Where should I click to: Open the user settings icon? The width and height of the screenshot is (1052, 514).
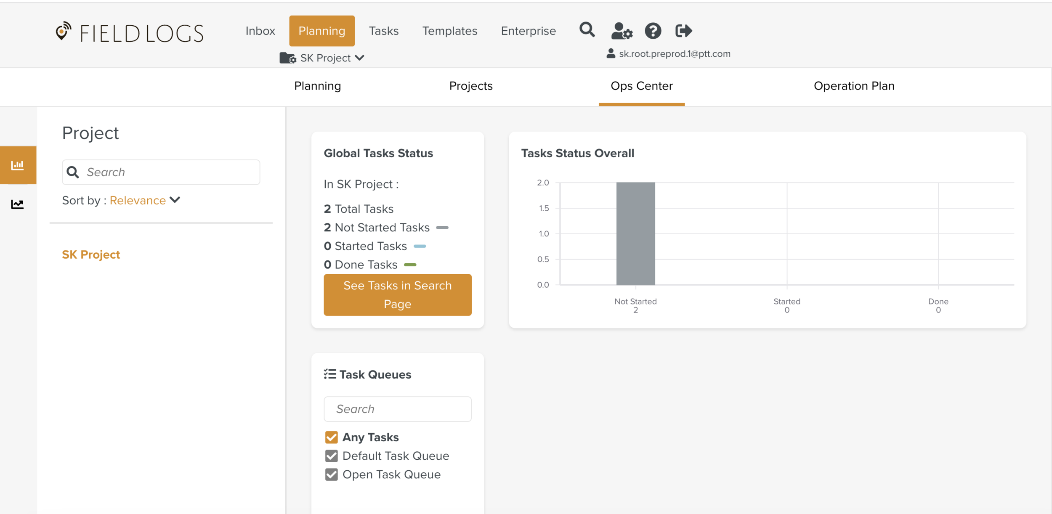[622, 31]
